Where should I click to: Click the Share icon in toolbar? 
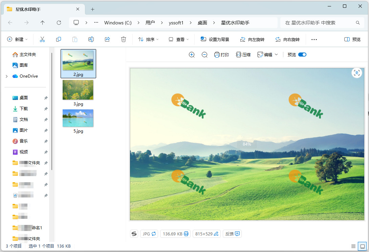point(107,39)
